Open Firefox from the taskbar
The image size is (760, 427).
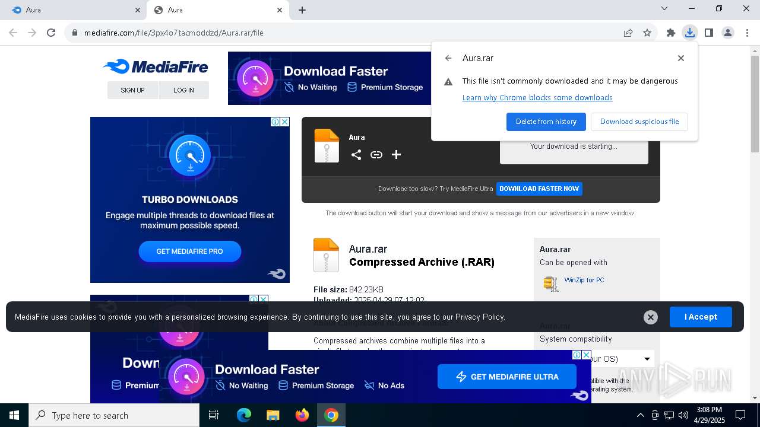pos(302,415)
